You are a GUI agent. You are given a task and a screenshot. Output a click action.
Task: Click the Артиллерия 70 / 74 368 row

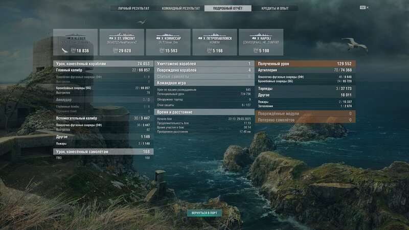[305, 70]
